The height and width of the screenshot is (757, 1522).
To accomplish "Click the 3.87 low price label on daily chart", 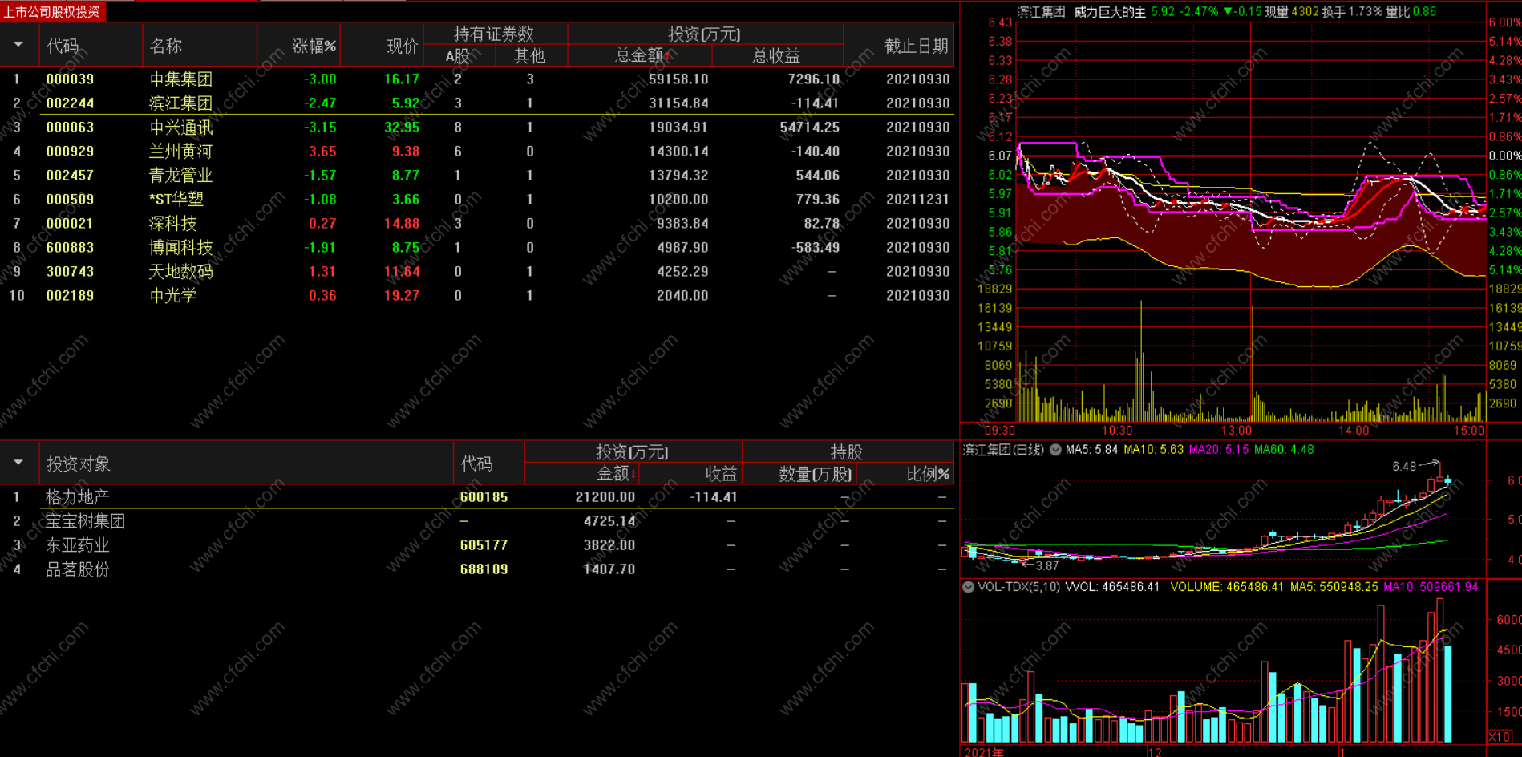I will click(1047, 565).
